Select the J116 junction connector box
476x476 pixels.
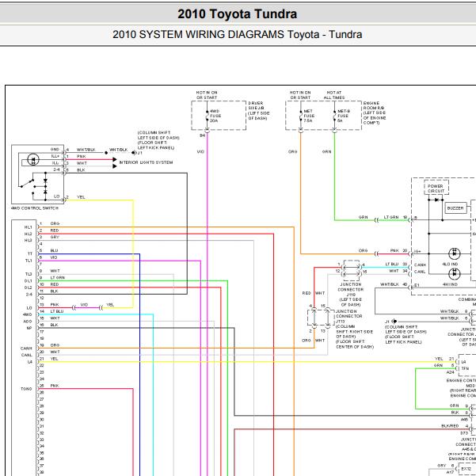(x=350, y=270)
